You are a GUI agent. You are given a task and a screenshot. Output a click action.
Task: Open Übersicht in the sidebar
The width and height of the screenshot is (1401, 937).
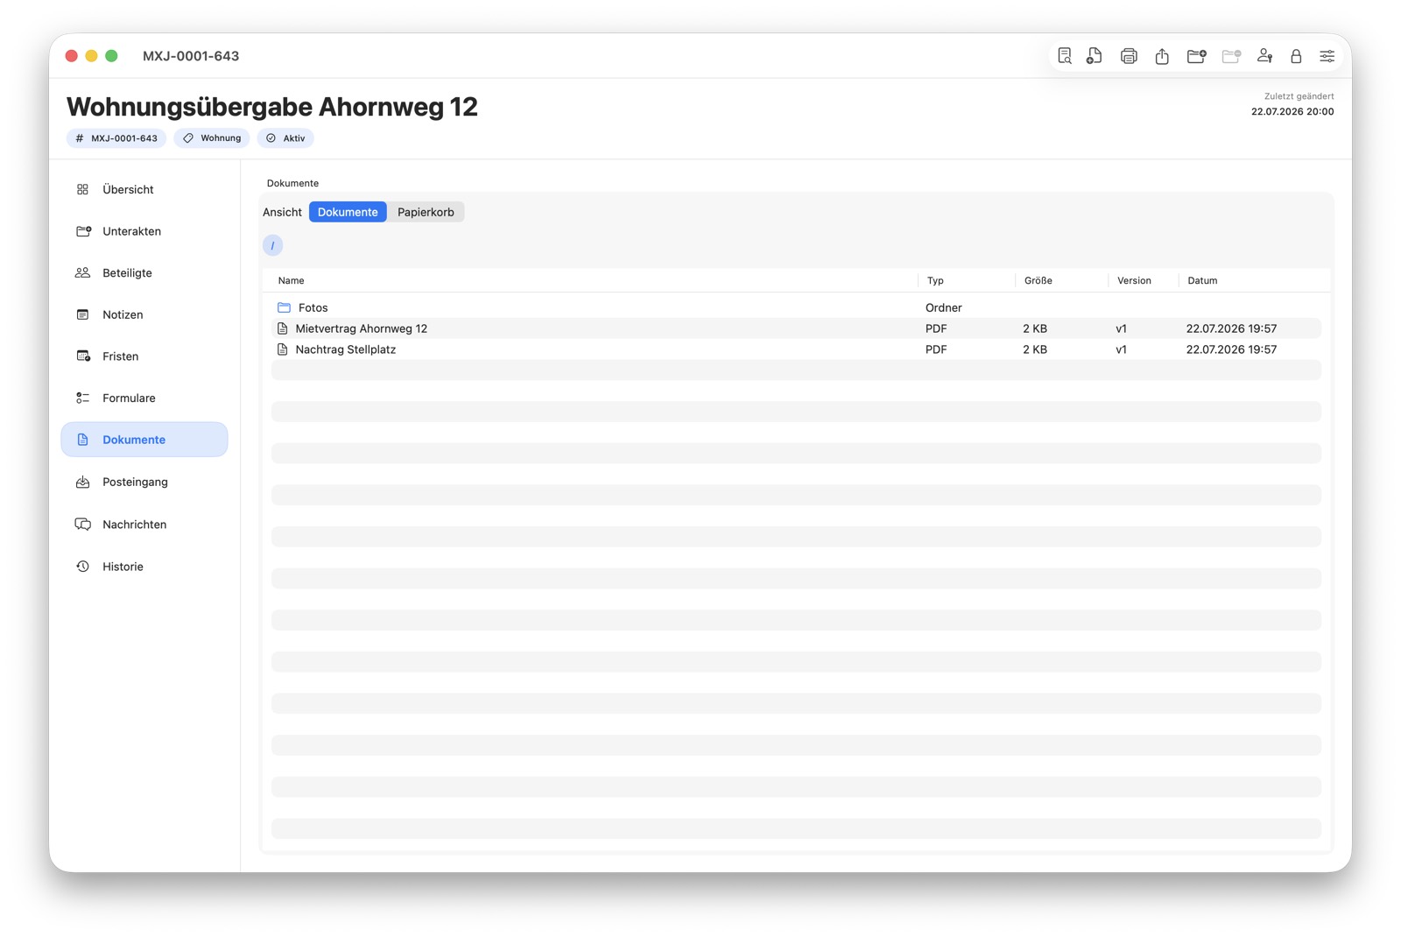(144, 189)
